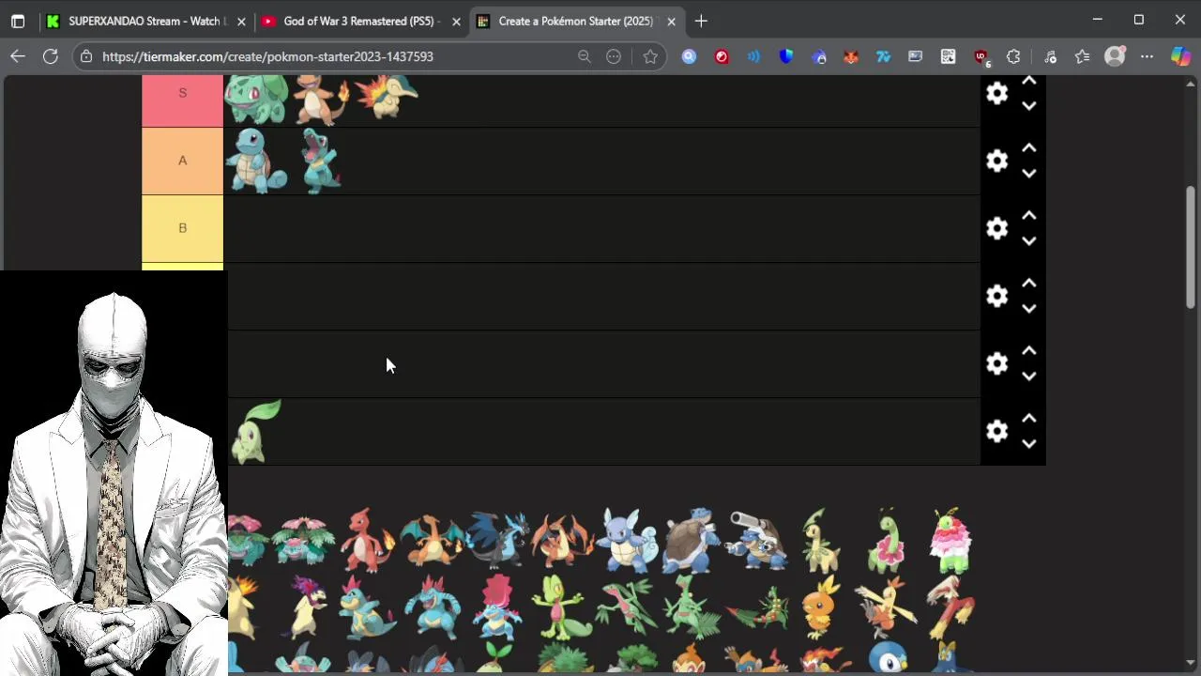The image size is (1201, 676).
Task: Pick Blaziken from the image pool
Action: [950, 607]
